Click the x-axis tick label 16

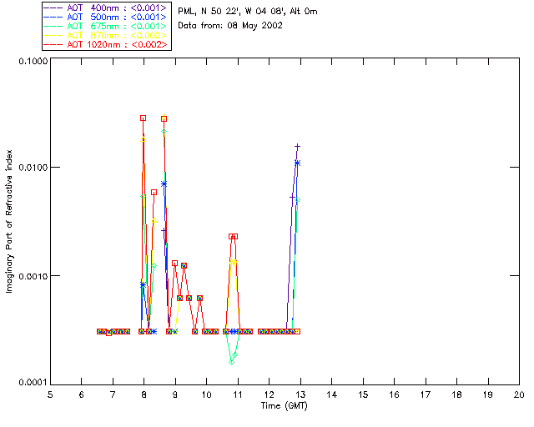point(395,394)
